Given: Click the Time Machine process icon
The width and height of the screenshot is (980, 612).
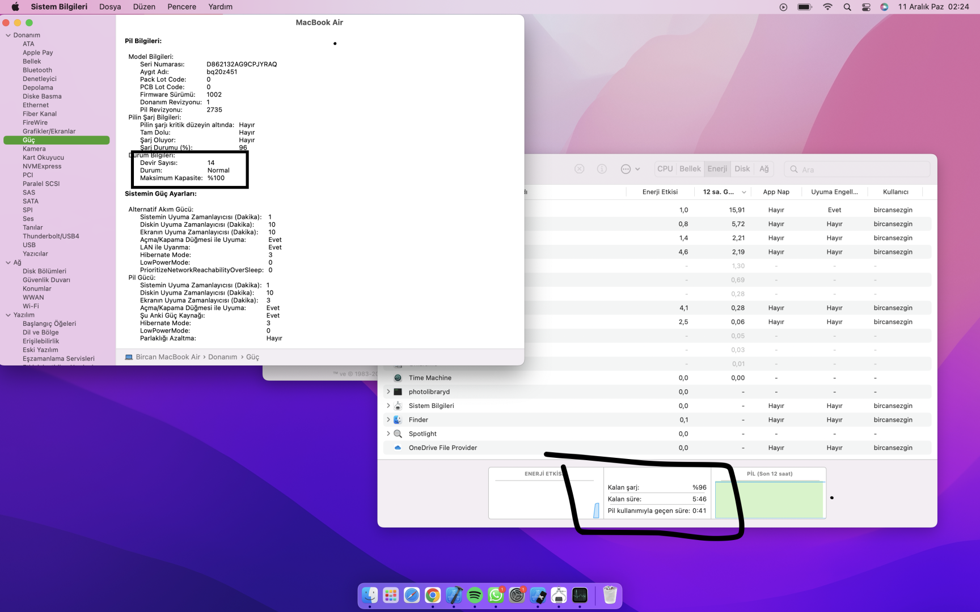Looking at the screenshot, I should pos(398,378).
